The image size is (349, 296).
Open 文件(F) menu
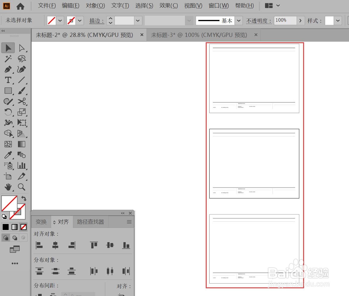click(x=47, y=6)
